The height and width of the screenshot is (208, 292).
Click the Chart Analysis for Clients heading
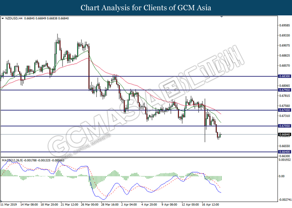pyautogui.click(x=146, y=8)
